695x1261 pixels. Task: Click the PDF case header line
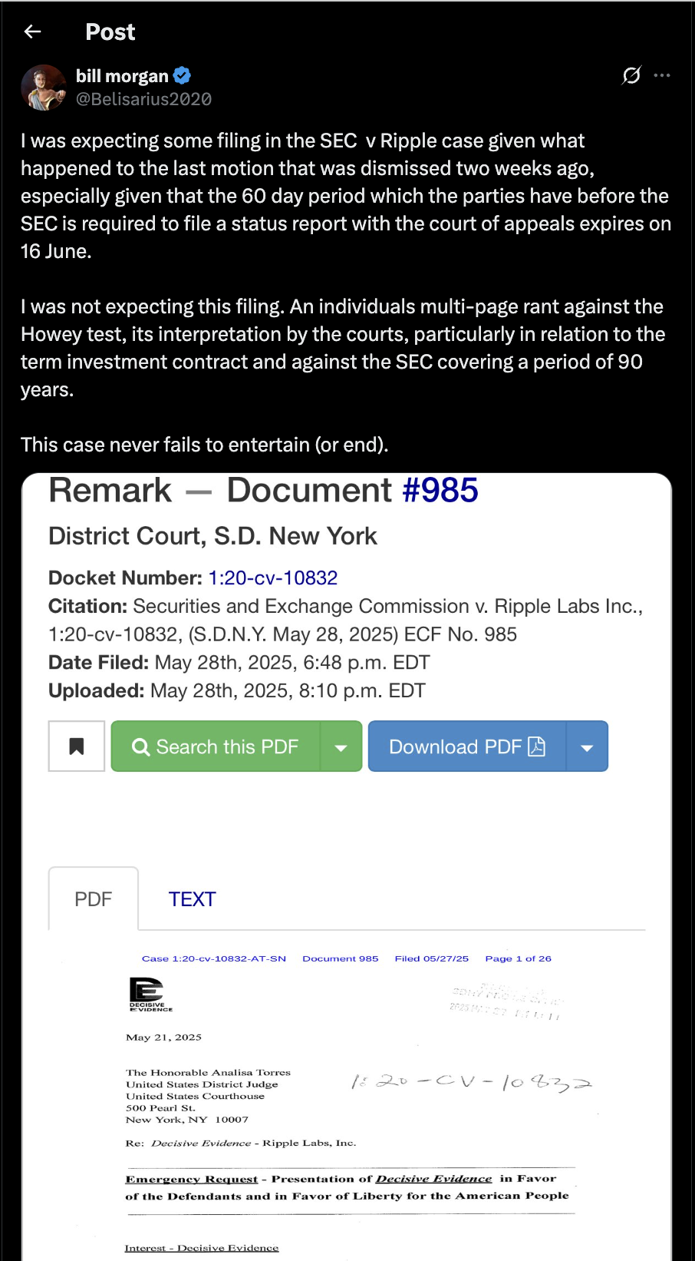[347, 958]
